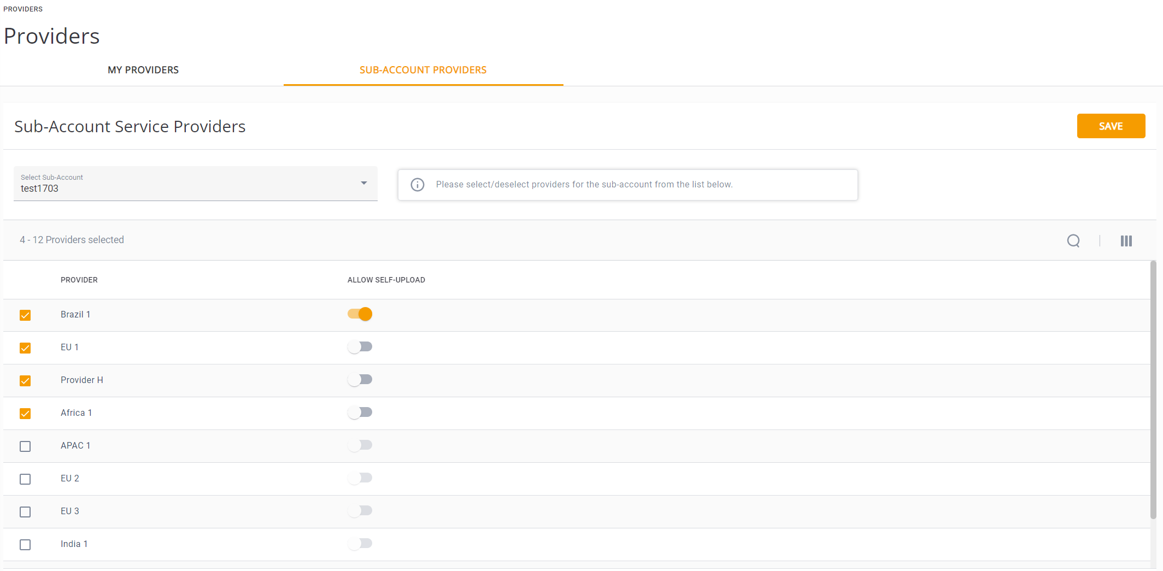Open the column view options icon
Viewport: 1163px width, 571px height.
[1126, 240]
